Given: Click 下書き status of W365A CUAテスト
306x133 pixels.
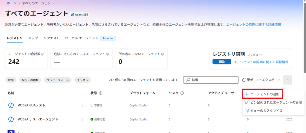Looking at the screenshot, I should coord(97,105).
